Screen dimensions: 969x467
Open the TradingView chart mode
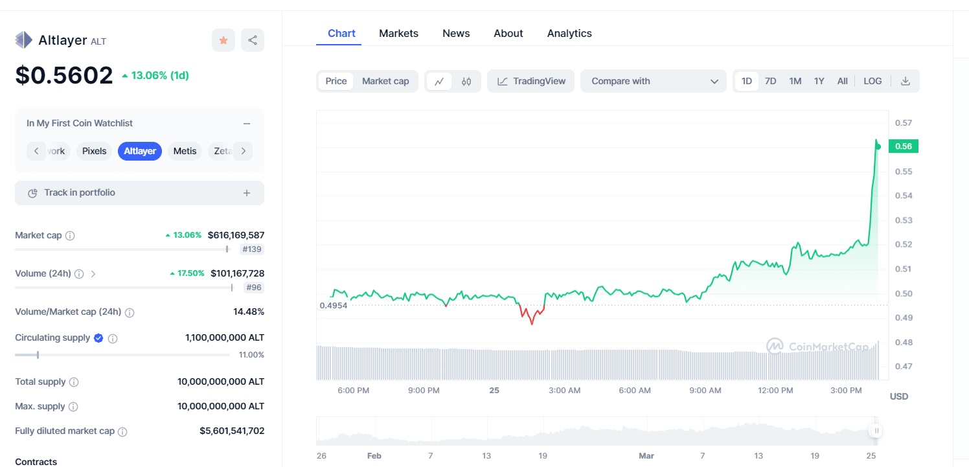[x=530, y=80]
